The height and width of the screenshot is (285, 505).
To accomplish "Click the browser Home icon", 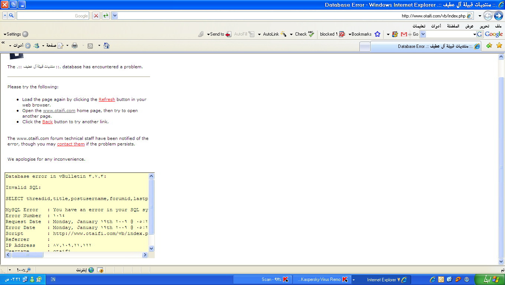I will click(x=107, y=46).
